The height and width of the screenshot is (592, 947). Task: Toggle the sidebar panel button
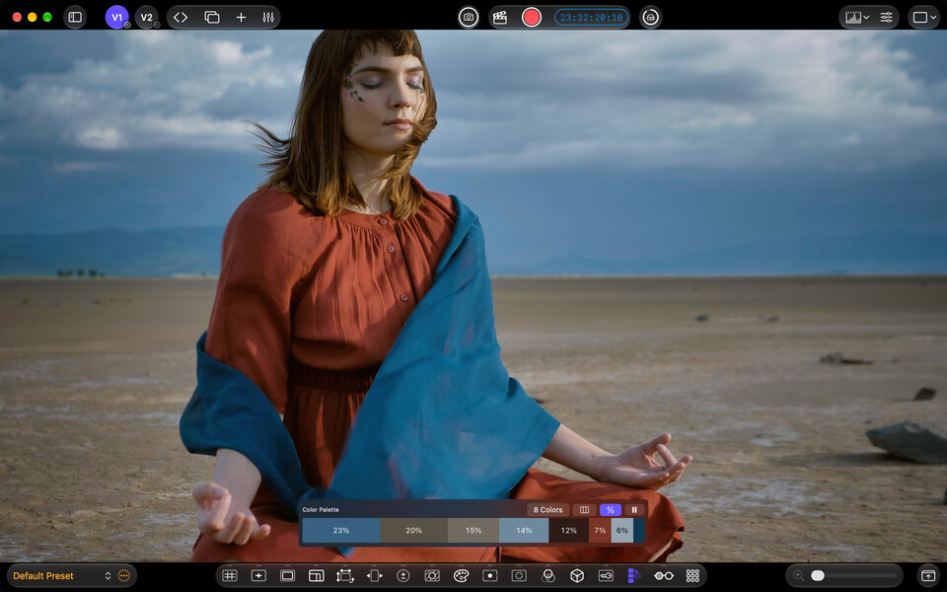click(x=75, y=18)
